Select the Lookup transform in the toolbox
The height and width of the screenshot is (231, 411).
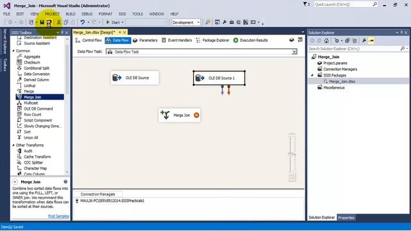pos(30,85)
